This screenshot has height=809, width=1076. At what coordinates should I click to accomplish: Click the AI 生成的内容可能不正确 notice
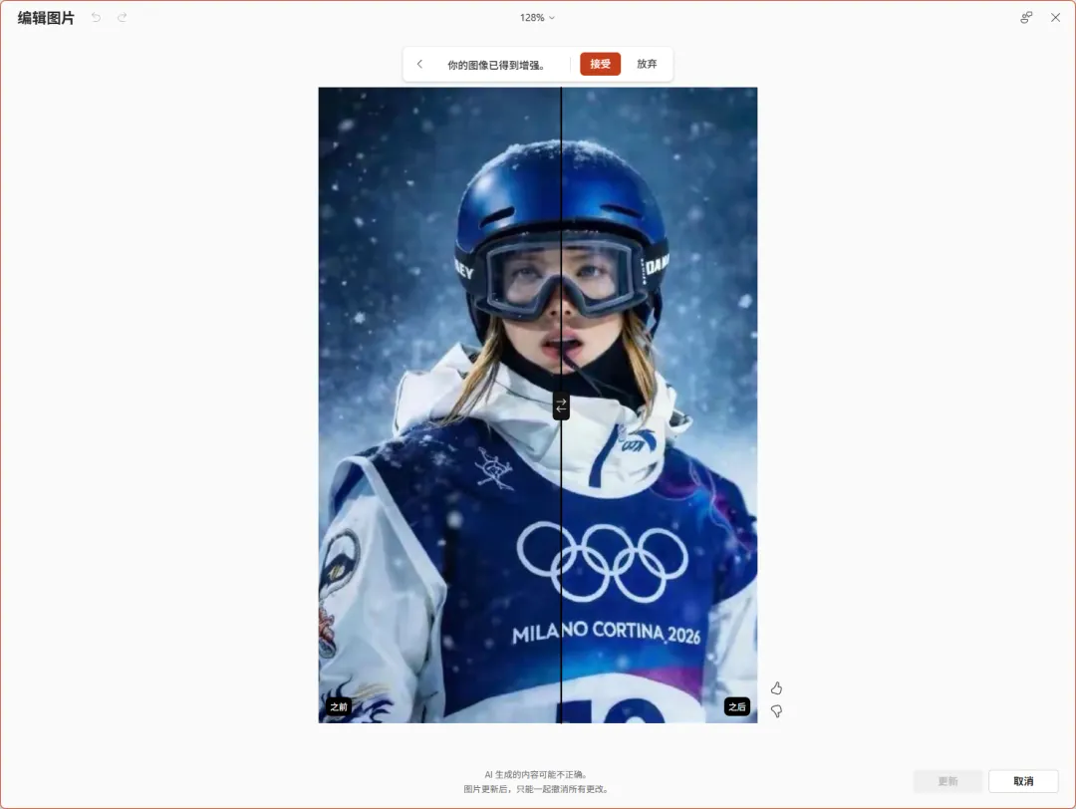[536, 775]
